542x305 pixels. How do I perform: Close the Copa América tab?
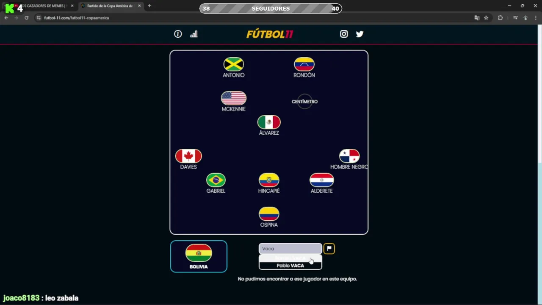coord(139,6)
